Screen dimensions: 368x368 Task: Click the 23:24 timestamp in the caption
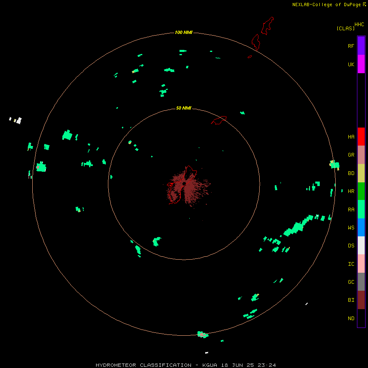pyautogui.click(x=267, y=365)
